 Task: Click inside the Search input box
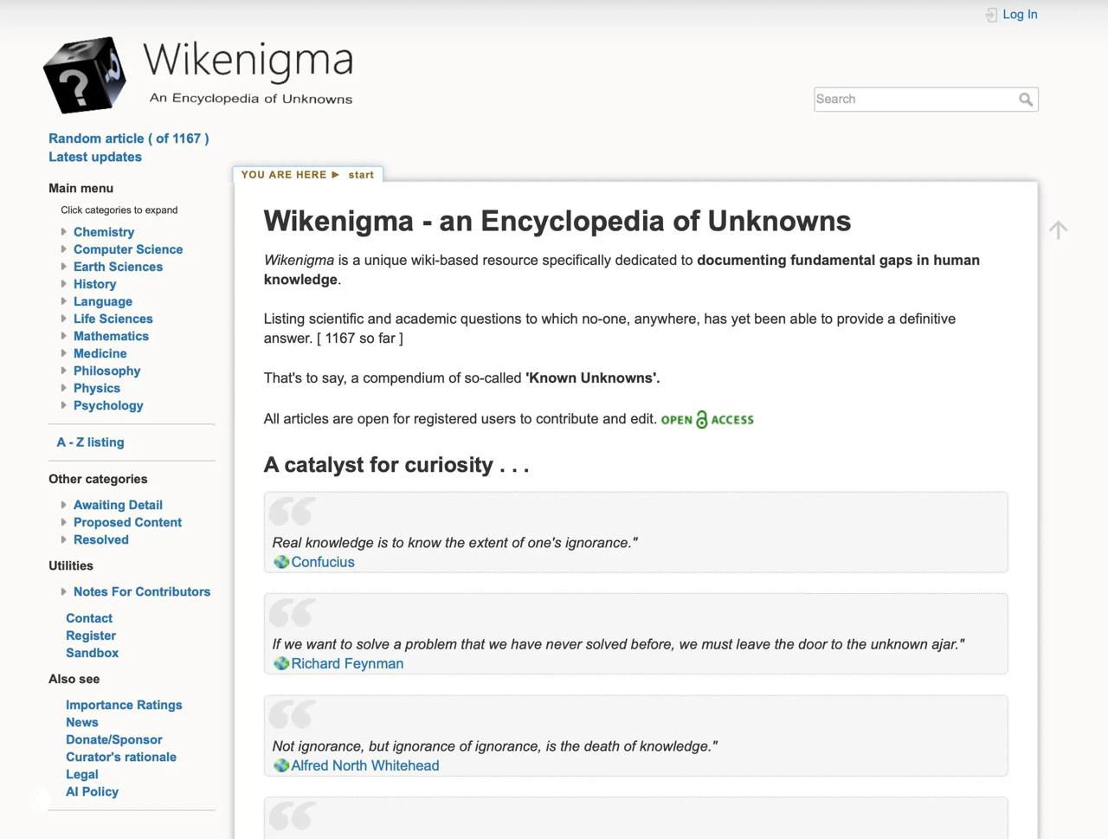pyautogui.click(x=909, y=99)
